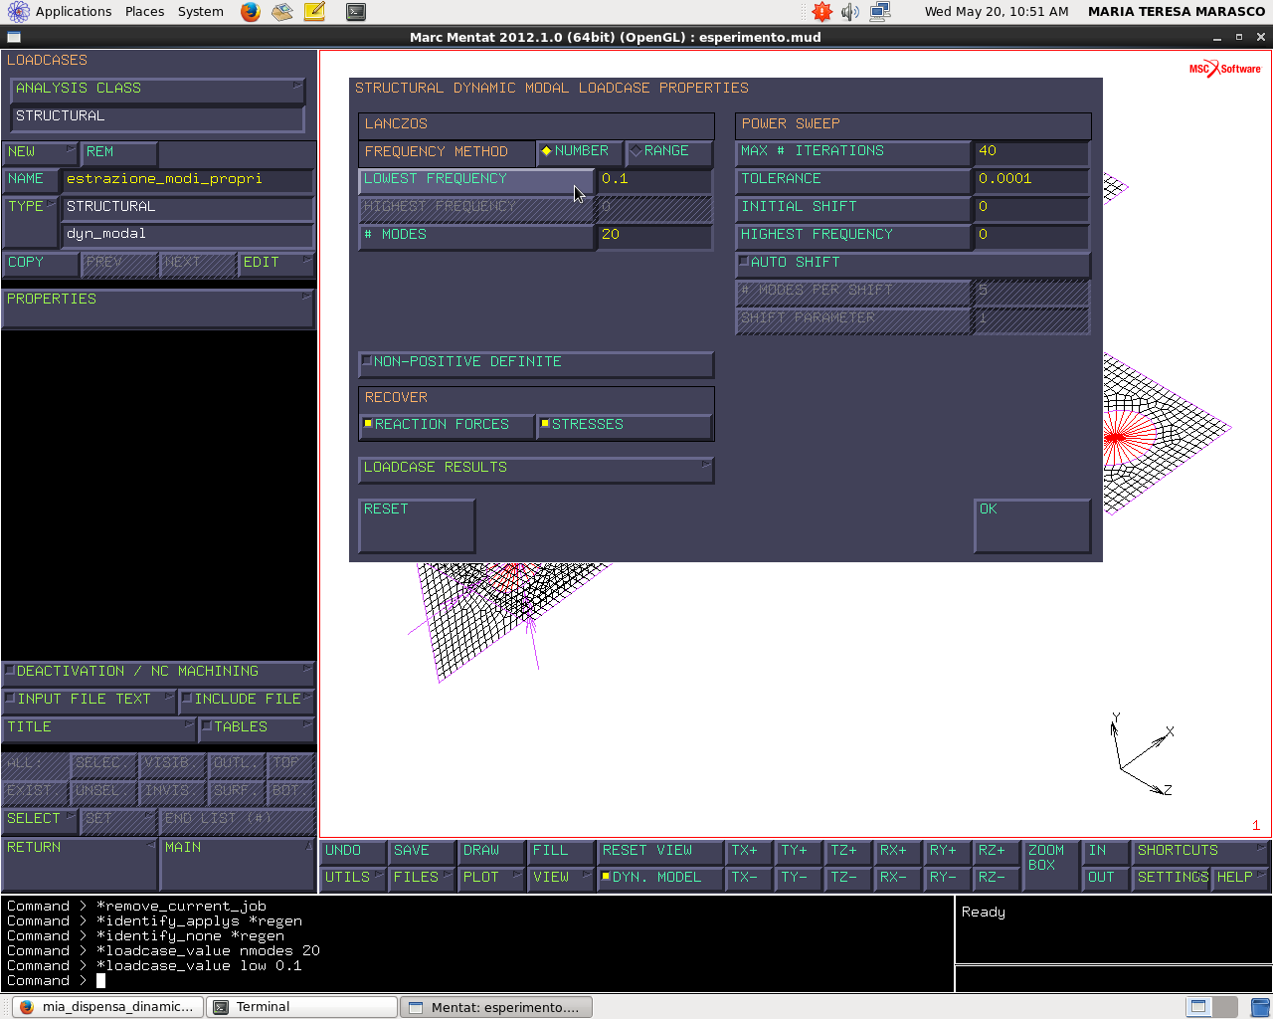
Task: Open the volume control icon
Action: click(x=850, y=12)
